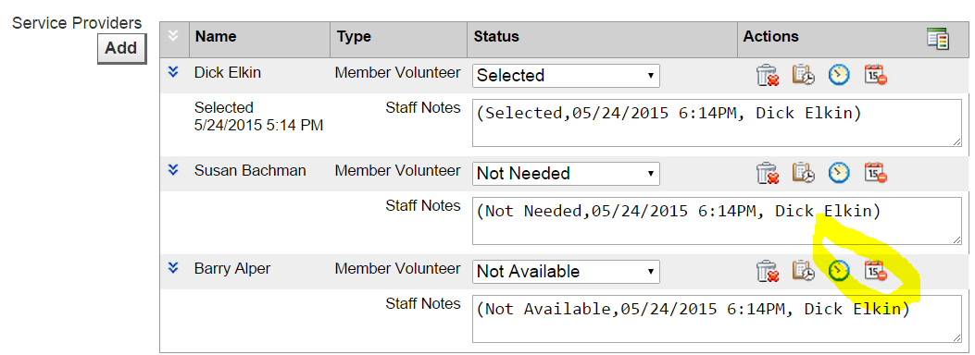Click clock icon in Dick Elkin row
Image resolution: width=975 pixels, height=355 pixels.
(x=839, y=75)
